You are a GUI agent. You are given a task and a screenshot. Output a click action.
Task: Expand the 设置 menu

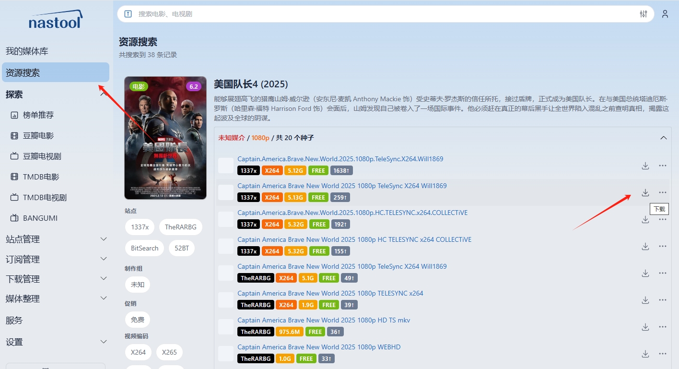click(55, 342)
